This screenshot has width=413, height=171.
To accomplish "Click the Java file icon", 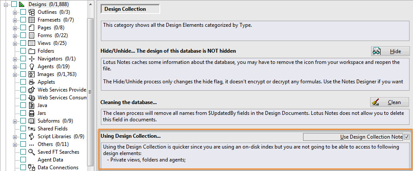I will coord(32,105).
